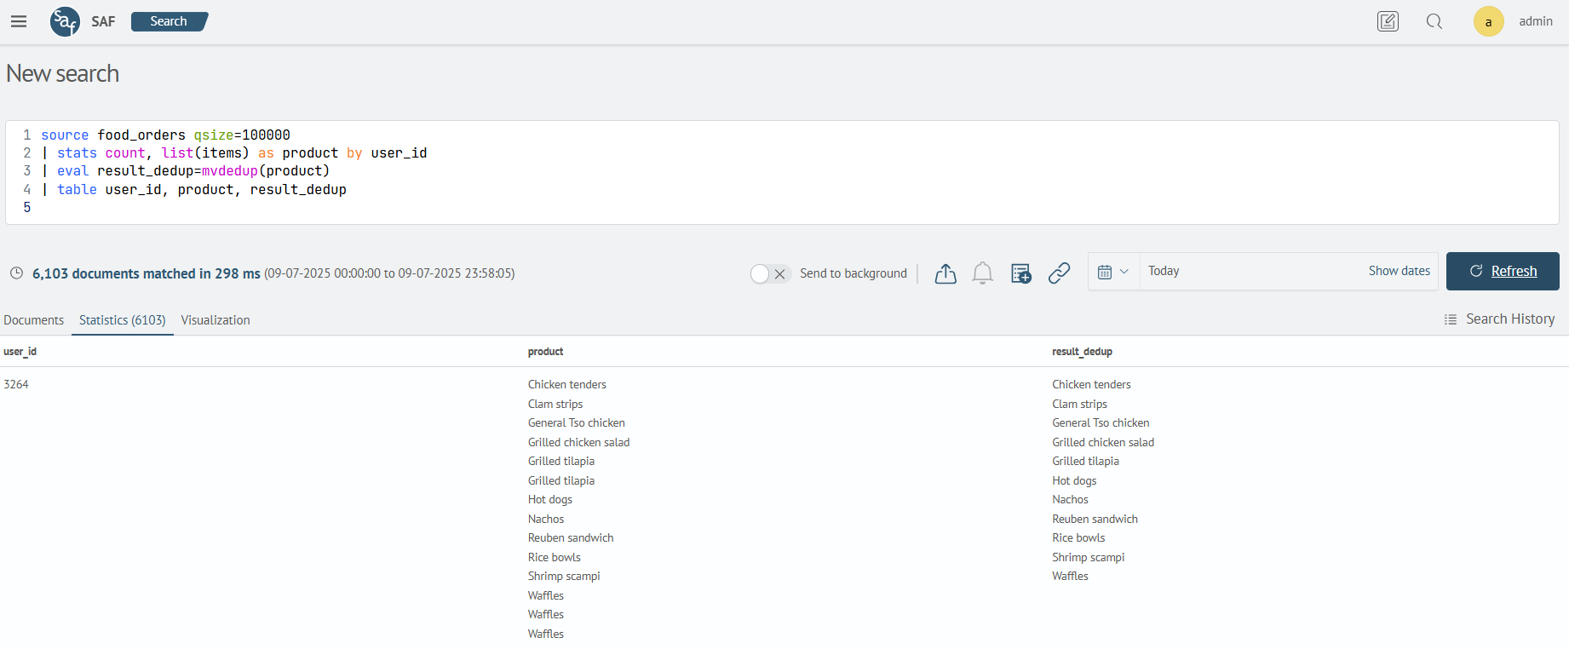The width and height of the screenshot is (1569, 649).
Task: Click user_id value 3264
Action: 16,385
